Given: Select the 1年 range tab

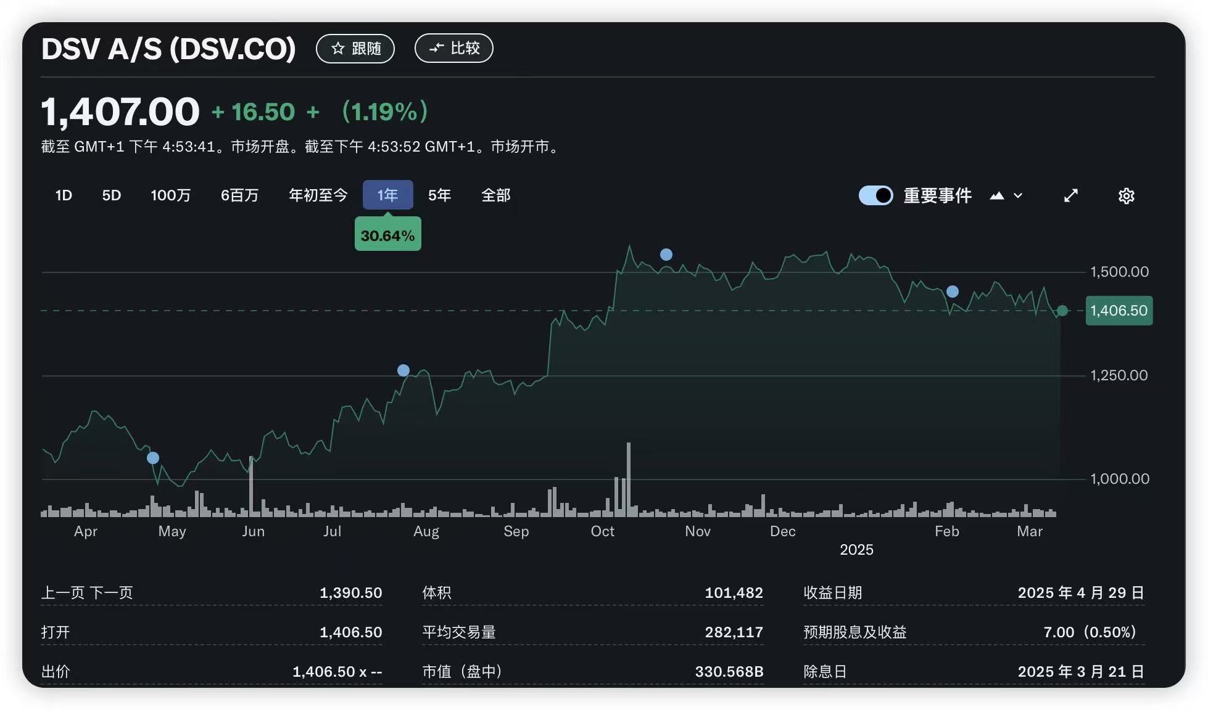Looking at the screenshot, I should [x=387, y=195].
